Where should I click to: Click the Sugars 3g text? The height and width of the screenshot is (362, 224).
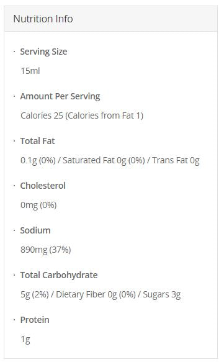tap(162, 294)
